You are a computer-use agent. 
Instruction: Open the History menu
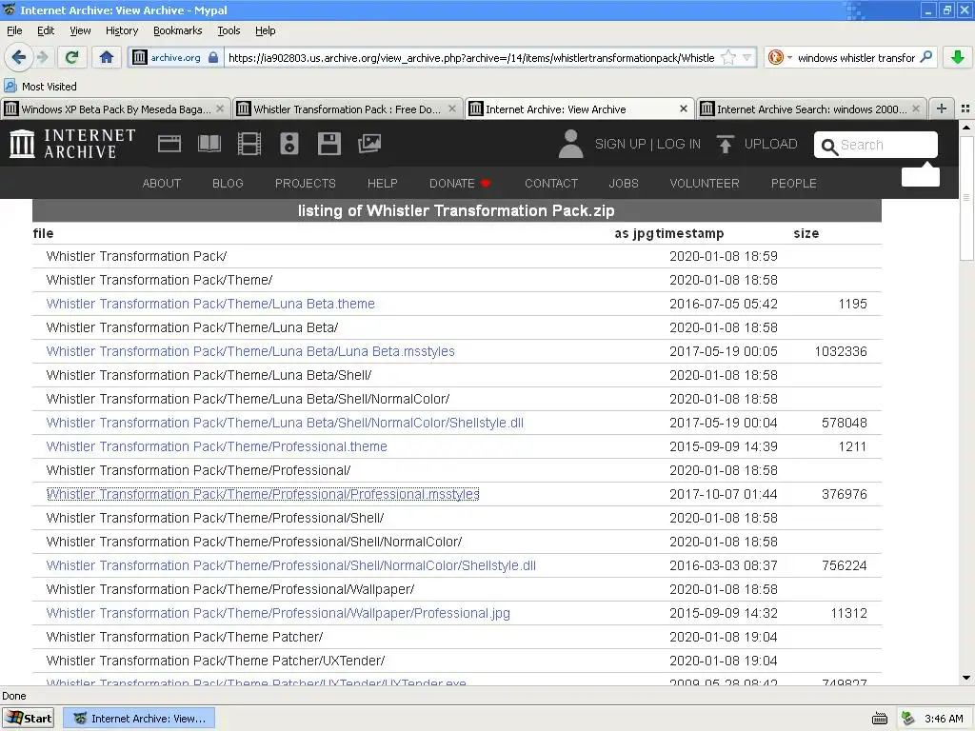pyautogui.click(x=121, y=30)
